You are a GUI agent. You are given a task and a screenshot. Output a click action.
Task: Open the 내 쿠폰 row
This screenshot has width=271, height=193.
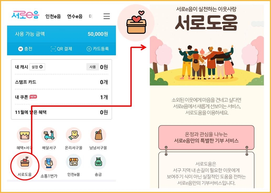tap(61, 97)
